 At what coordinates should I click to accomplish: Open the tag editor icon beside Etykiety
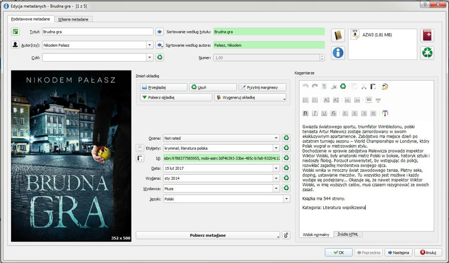(140, 148)
